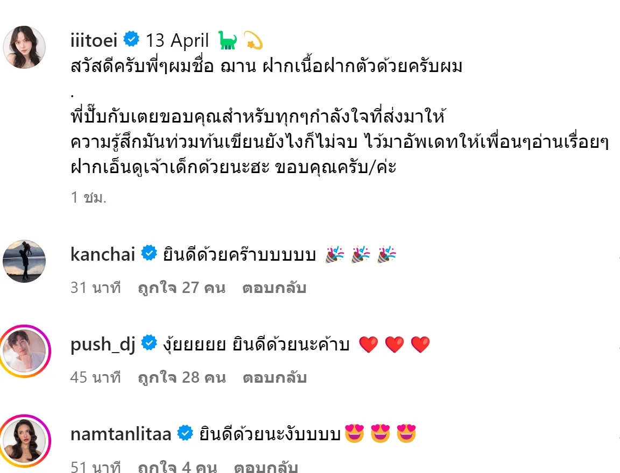The width and height of the screenshot is (620, 473).
Task: Open the push_dj username link
Action: click(103, 345)
